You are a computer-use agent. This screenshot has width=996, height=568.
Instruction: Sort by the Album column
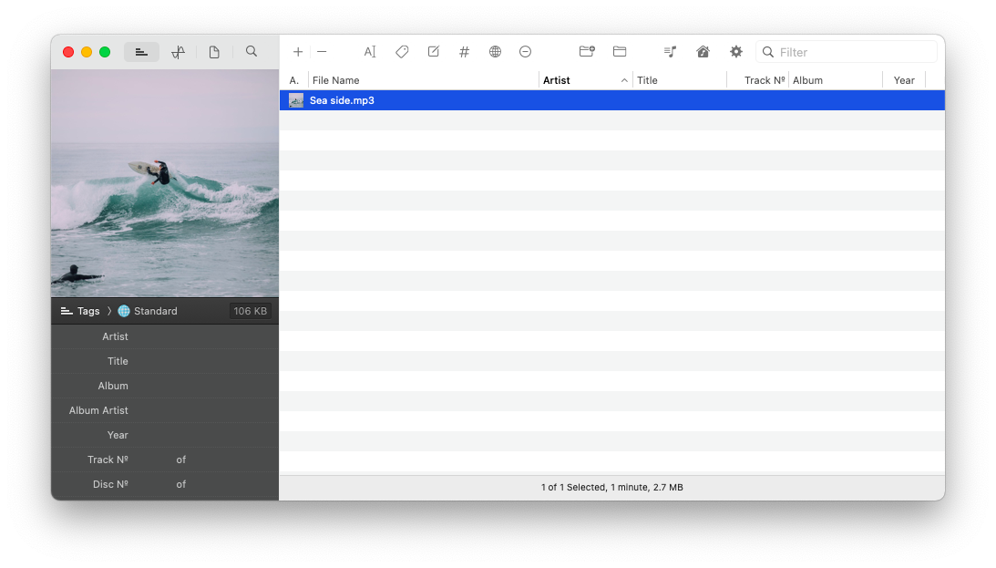click(836, 80)
